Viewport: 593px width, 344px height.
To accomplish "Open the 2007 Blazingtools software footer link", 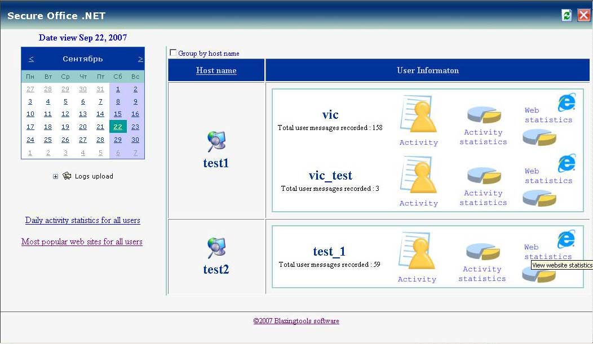I will tap(296, 321).
